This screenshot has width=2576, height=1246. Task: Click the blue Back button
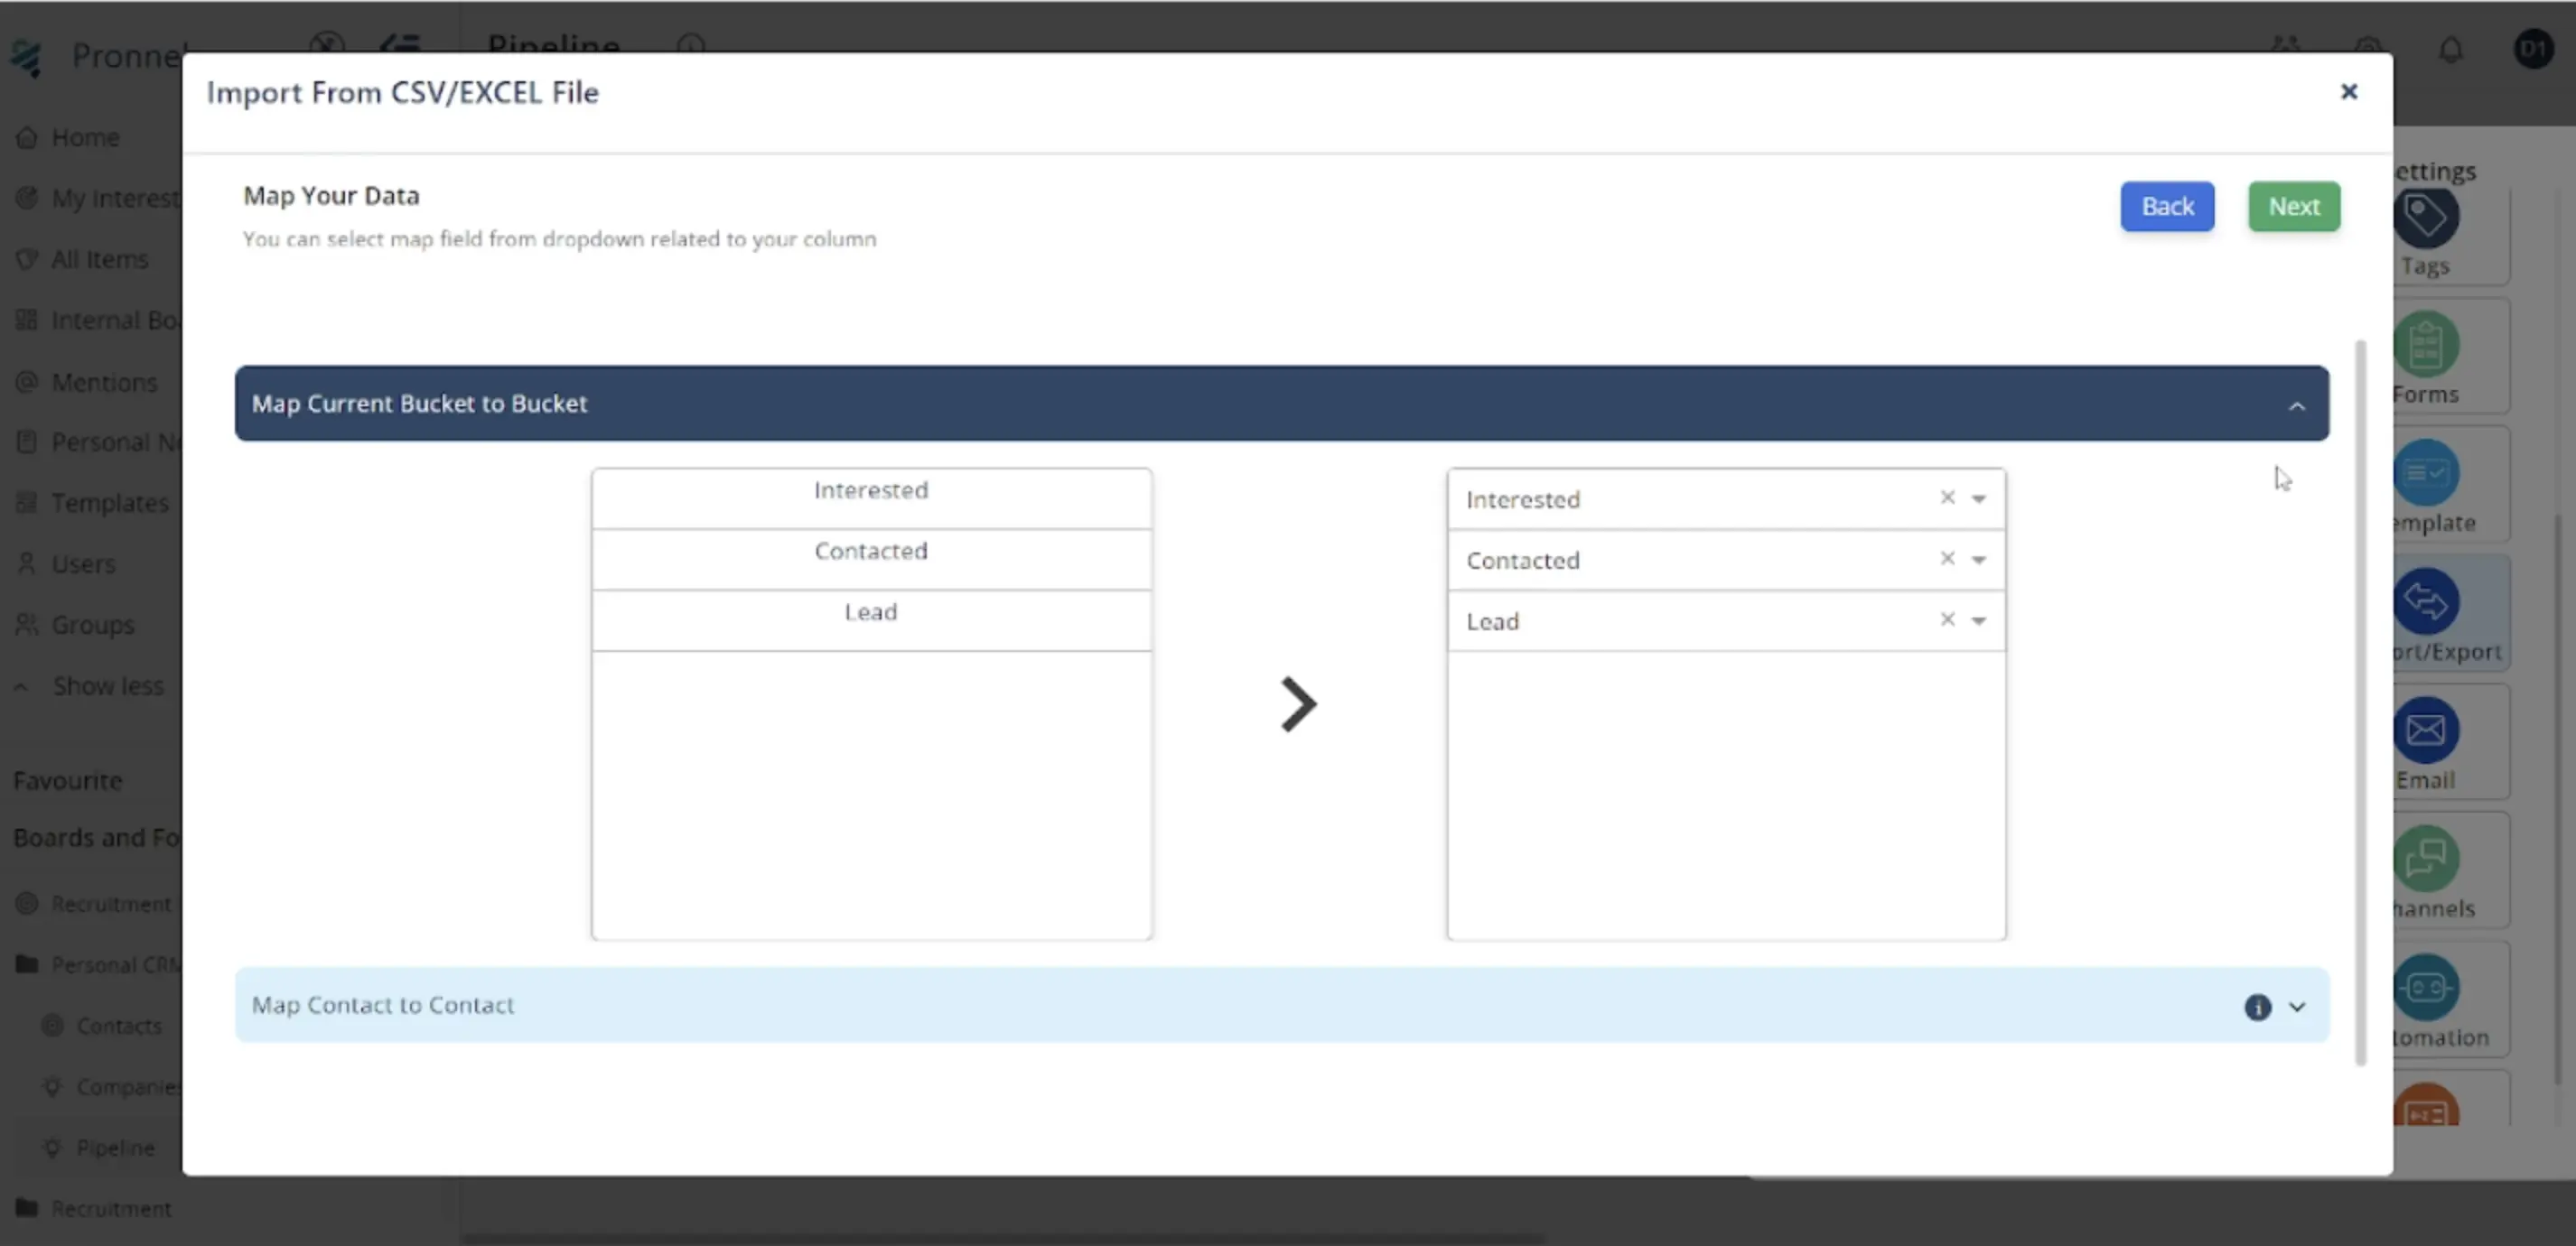2167,206
